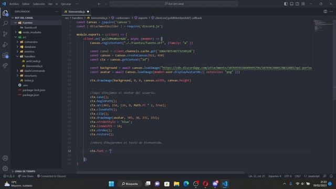Open Run and Debug view
The height and width of the screenshot is (189, 336).
tap(5, 44)
